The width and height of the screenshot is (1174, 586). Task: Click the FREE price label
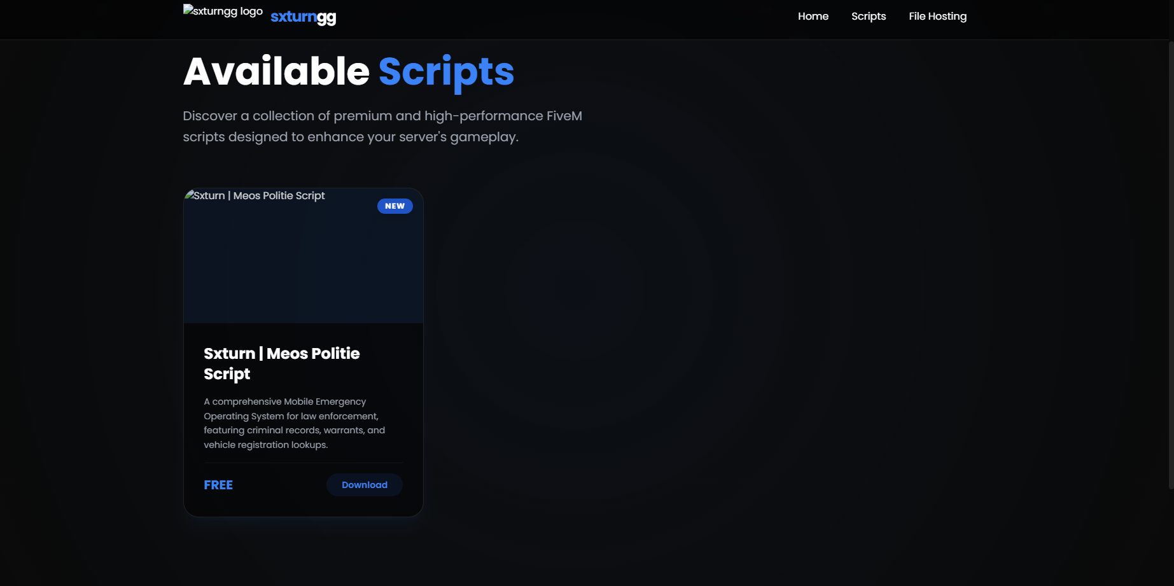click(x=218, y=484)
